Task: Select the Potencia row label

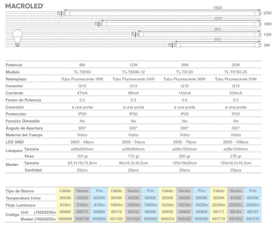Action: coord(14,65)
